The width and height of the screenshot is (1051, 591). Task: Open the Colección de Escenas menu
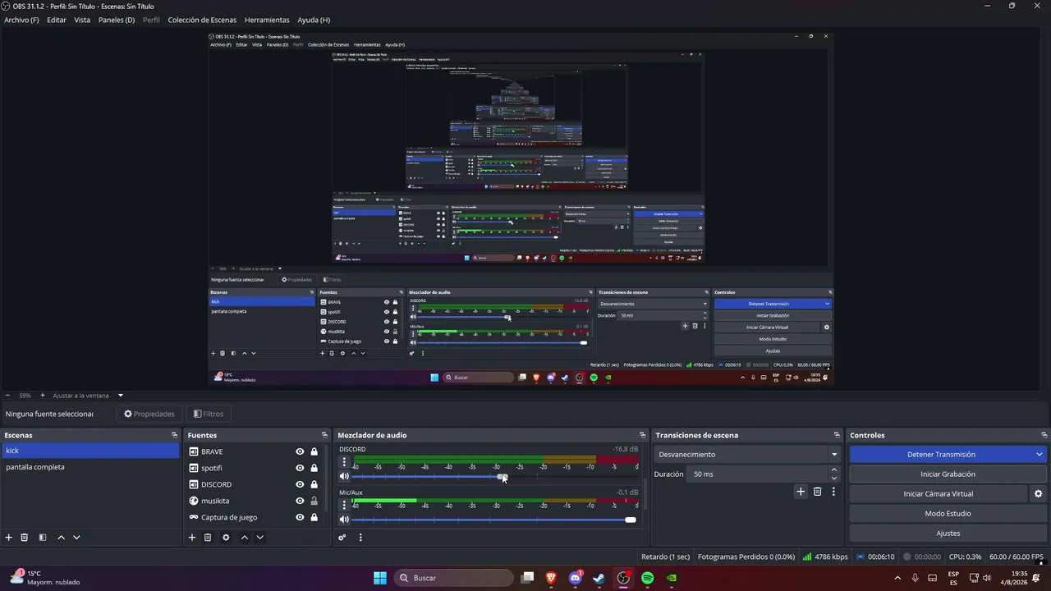tap(202, 20)
